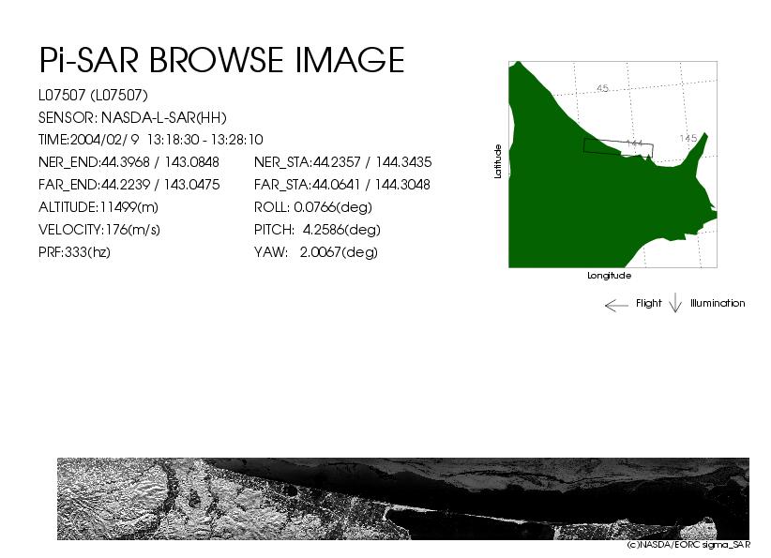Click the VELOCITY:176(m/s) value
This screenshot has width=771, height=558.
(99, 230)
